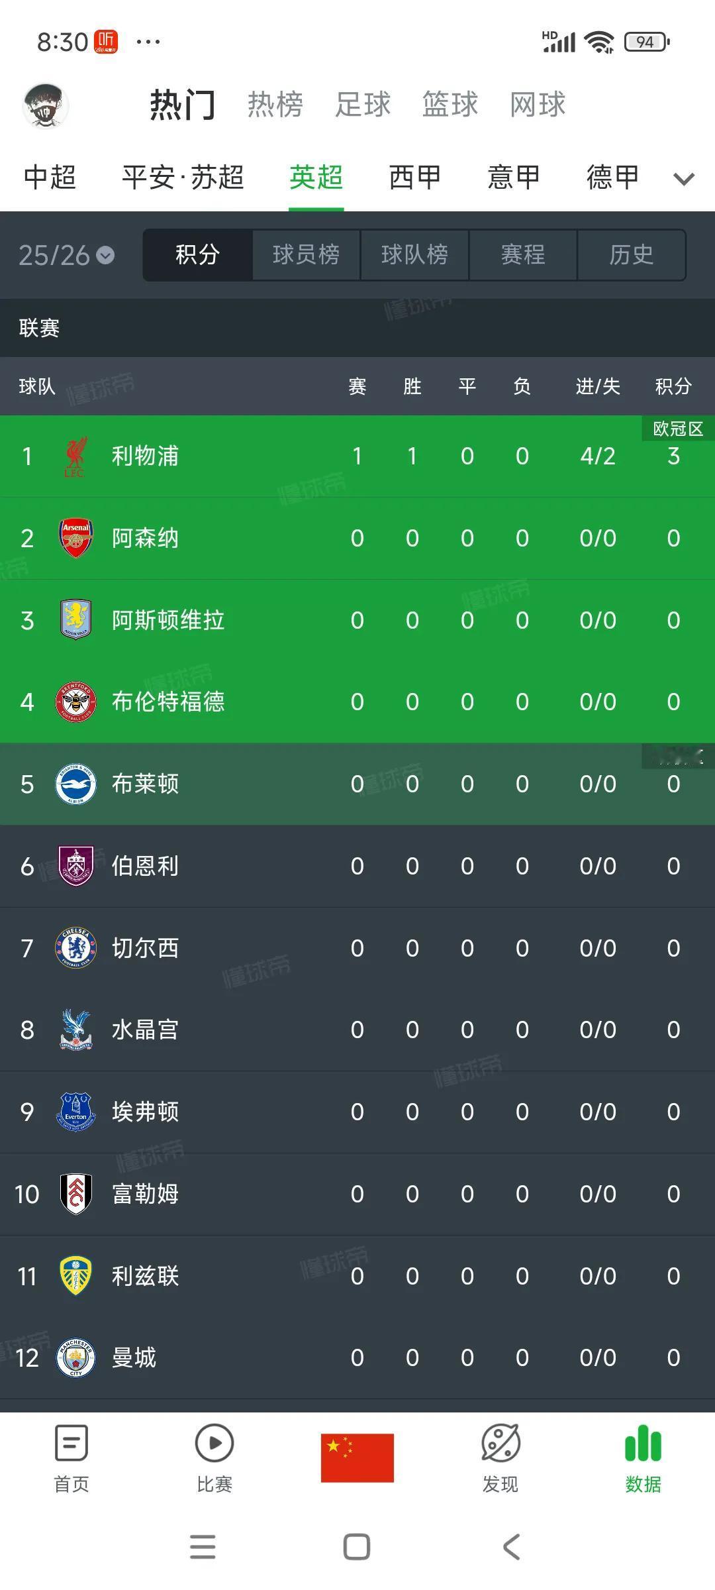The width and height of the screenshot is (715, 1590).
Task: Go to the 足球 top category
Action: click(363, 105)
